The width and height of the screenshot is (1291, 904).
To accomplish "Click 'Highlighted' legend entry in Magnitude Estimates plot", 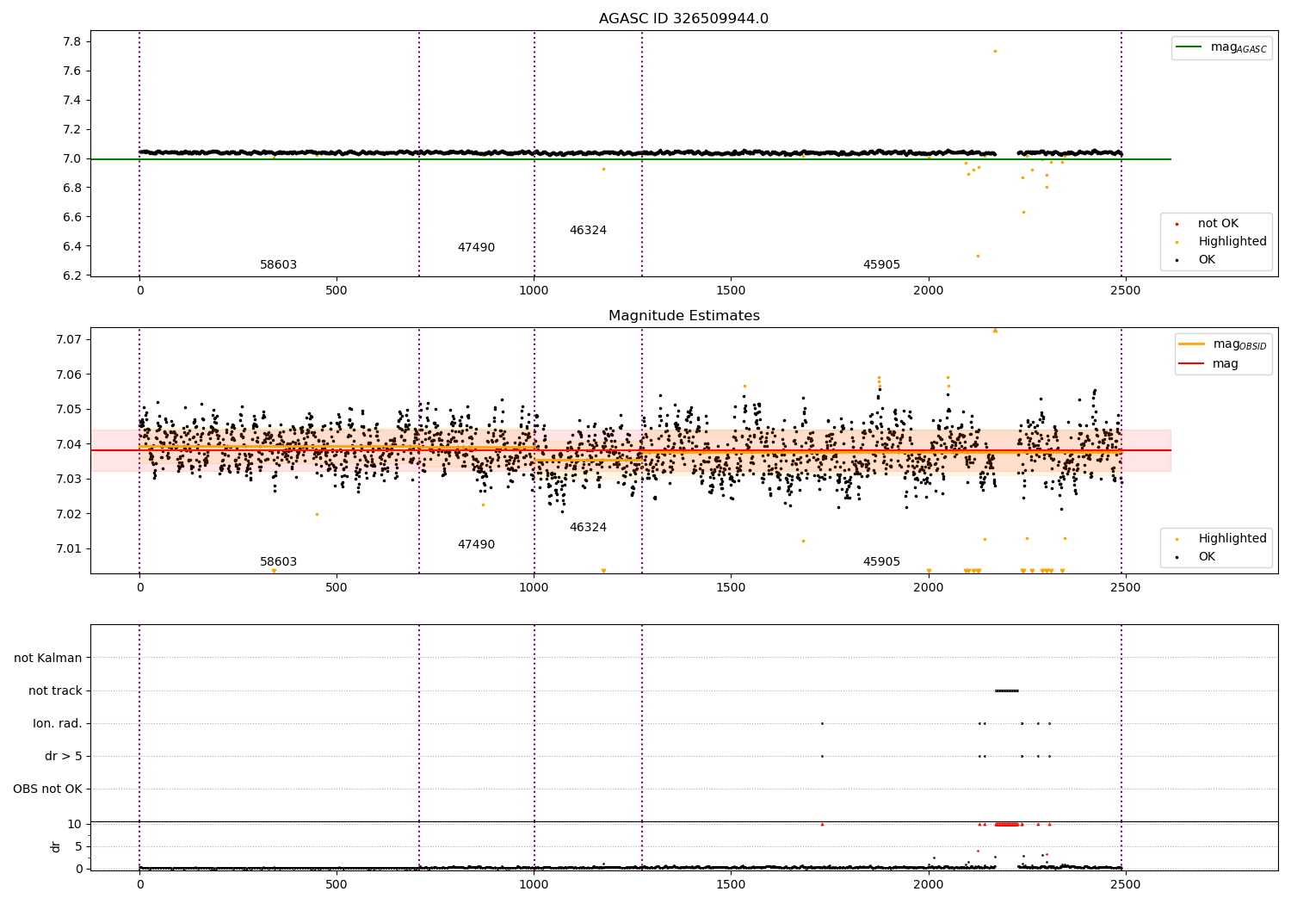I will pyautogui.click(x=1222, y=539).
